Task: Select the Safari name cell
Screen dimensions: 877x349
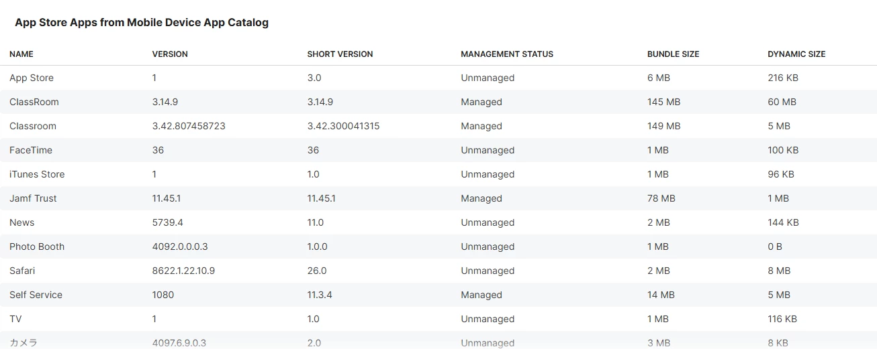Action: (22, 271)
